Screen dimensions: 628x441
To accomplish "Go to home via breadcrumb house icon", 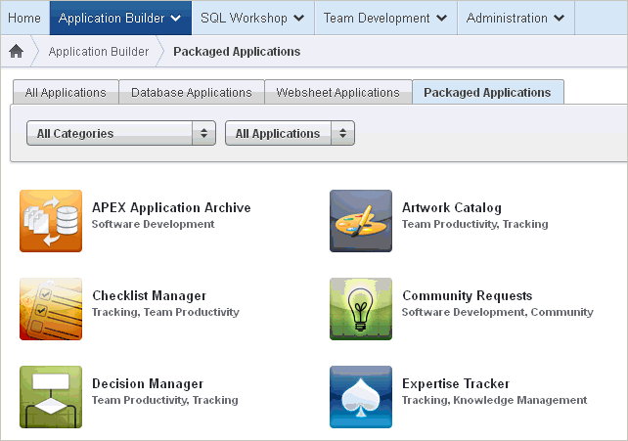I will tap(16, 51).
